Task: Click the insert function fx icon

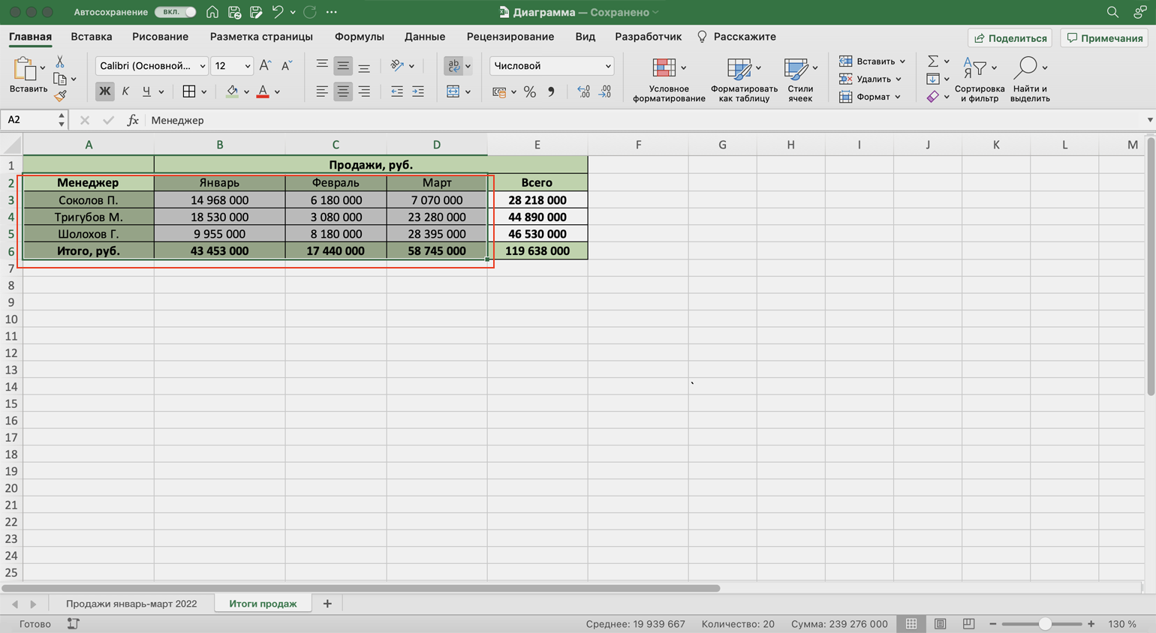Action: tap(133, 120)
